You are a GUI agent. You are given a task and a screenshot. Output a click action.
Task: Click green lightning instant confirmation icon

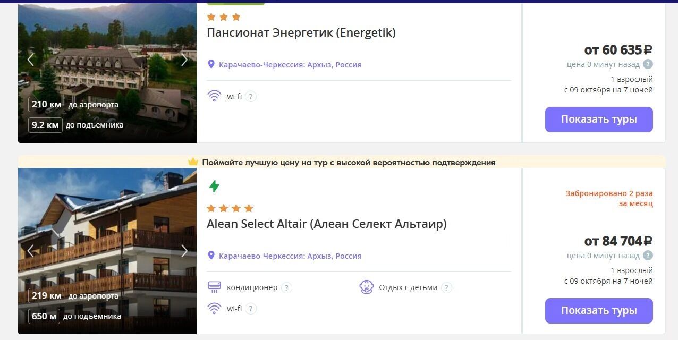[x=214, y=186]
